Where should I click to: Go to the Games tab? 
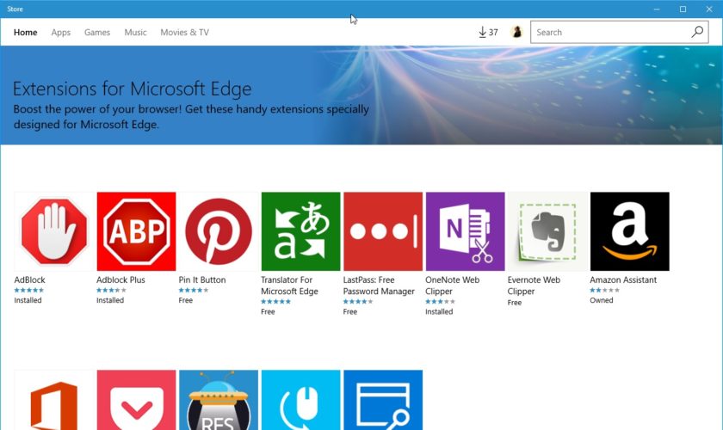click(97, 33)
